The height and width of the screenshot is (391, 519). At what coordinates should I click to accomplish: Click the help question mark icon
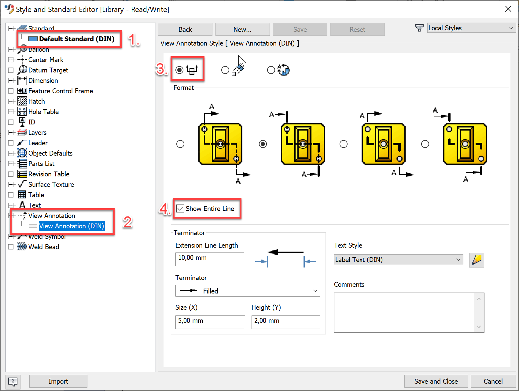coord(13,382)
